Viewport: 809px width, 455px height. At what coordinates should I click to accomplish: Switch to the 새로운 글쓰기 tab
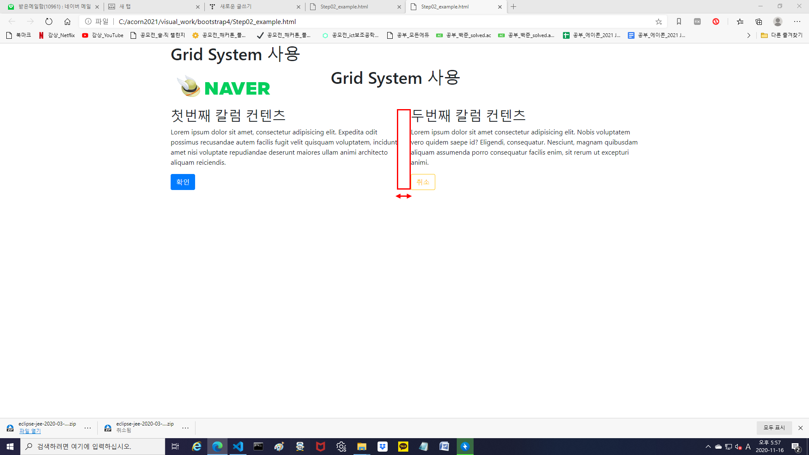[x=253, y=7]
